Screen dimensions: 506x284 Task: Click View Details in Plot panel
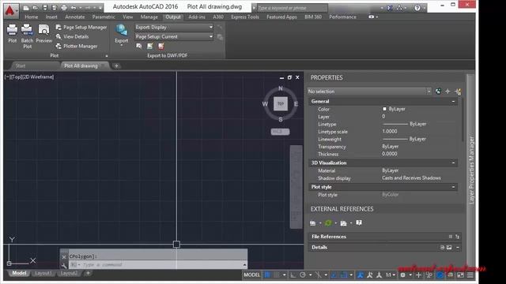pyautogui.click(x=72, y=37)
